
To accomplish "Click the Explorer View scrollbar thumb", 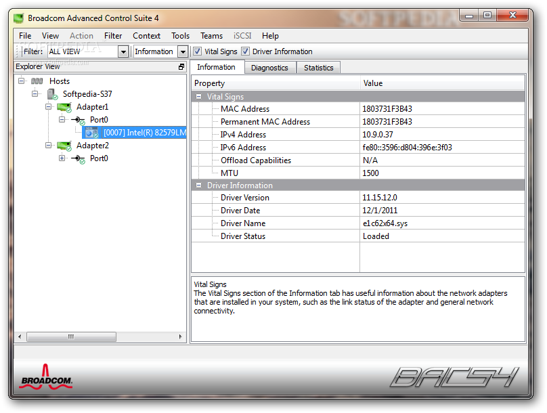I will click(x=71, y=336).
